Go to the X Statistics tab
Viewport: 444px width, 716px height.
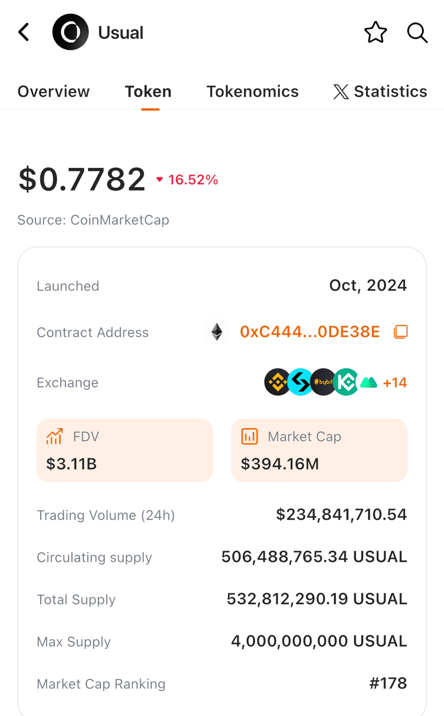point(380,91)
